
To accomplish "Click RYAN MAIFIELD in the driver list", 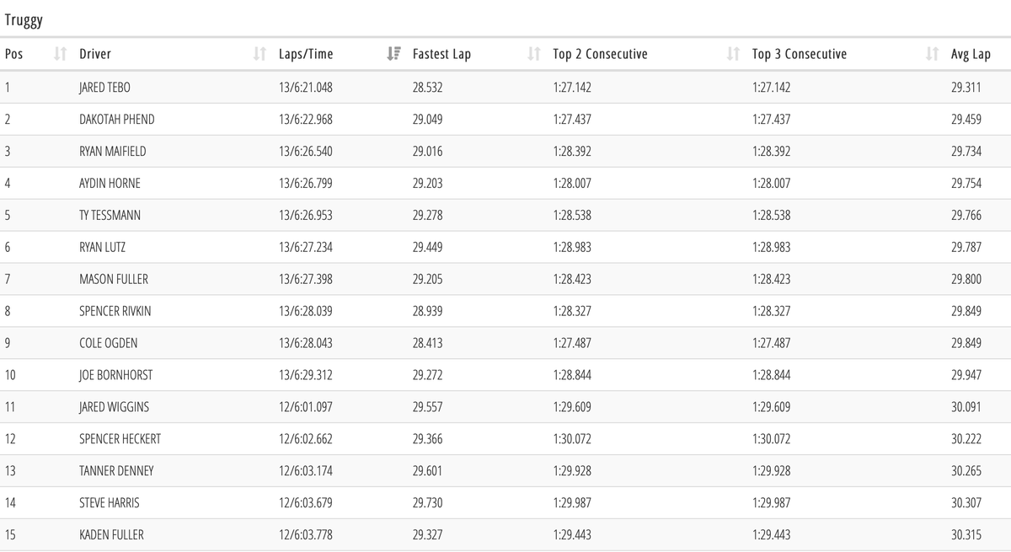I will (112, 151).
